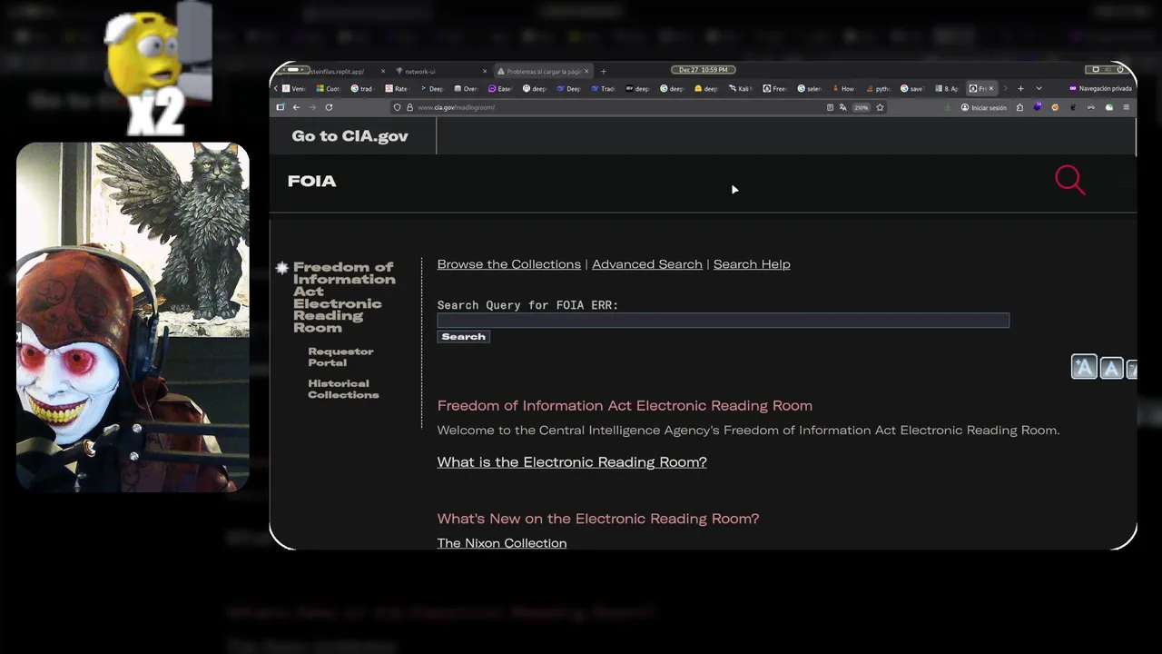This screenshot has width=1162, height=654.
Task: Open the extensions icon beside Iniciar sesión
Action: click(x=1019, y=107)
